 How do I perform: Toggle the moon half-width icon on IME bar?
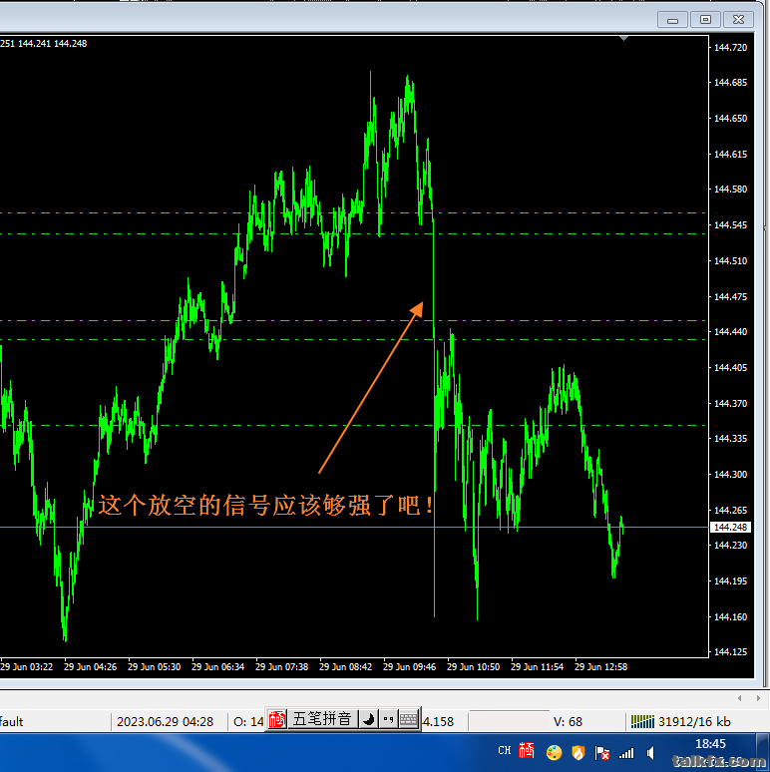[369, 720]
